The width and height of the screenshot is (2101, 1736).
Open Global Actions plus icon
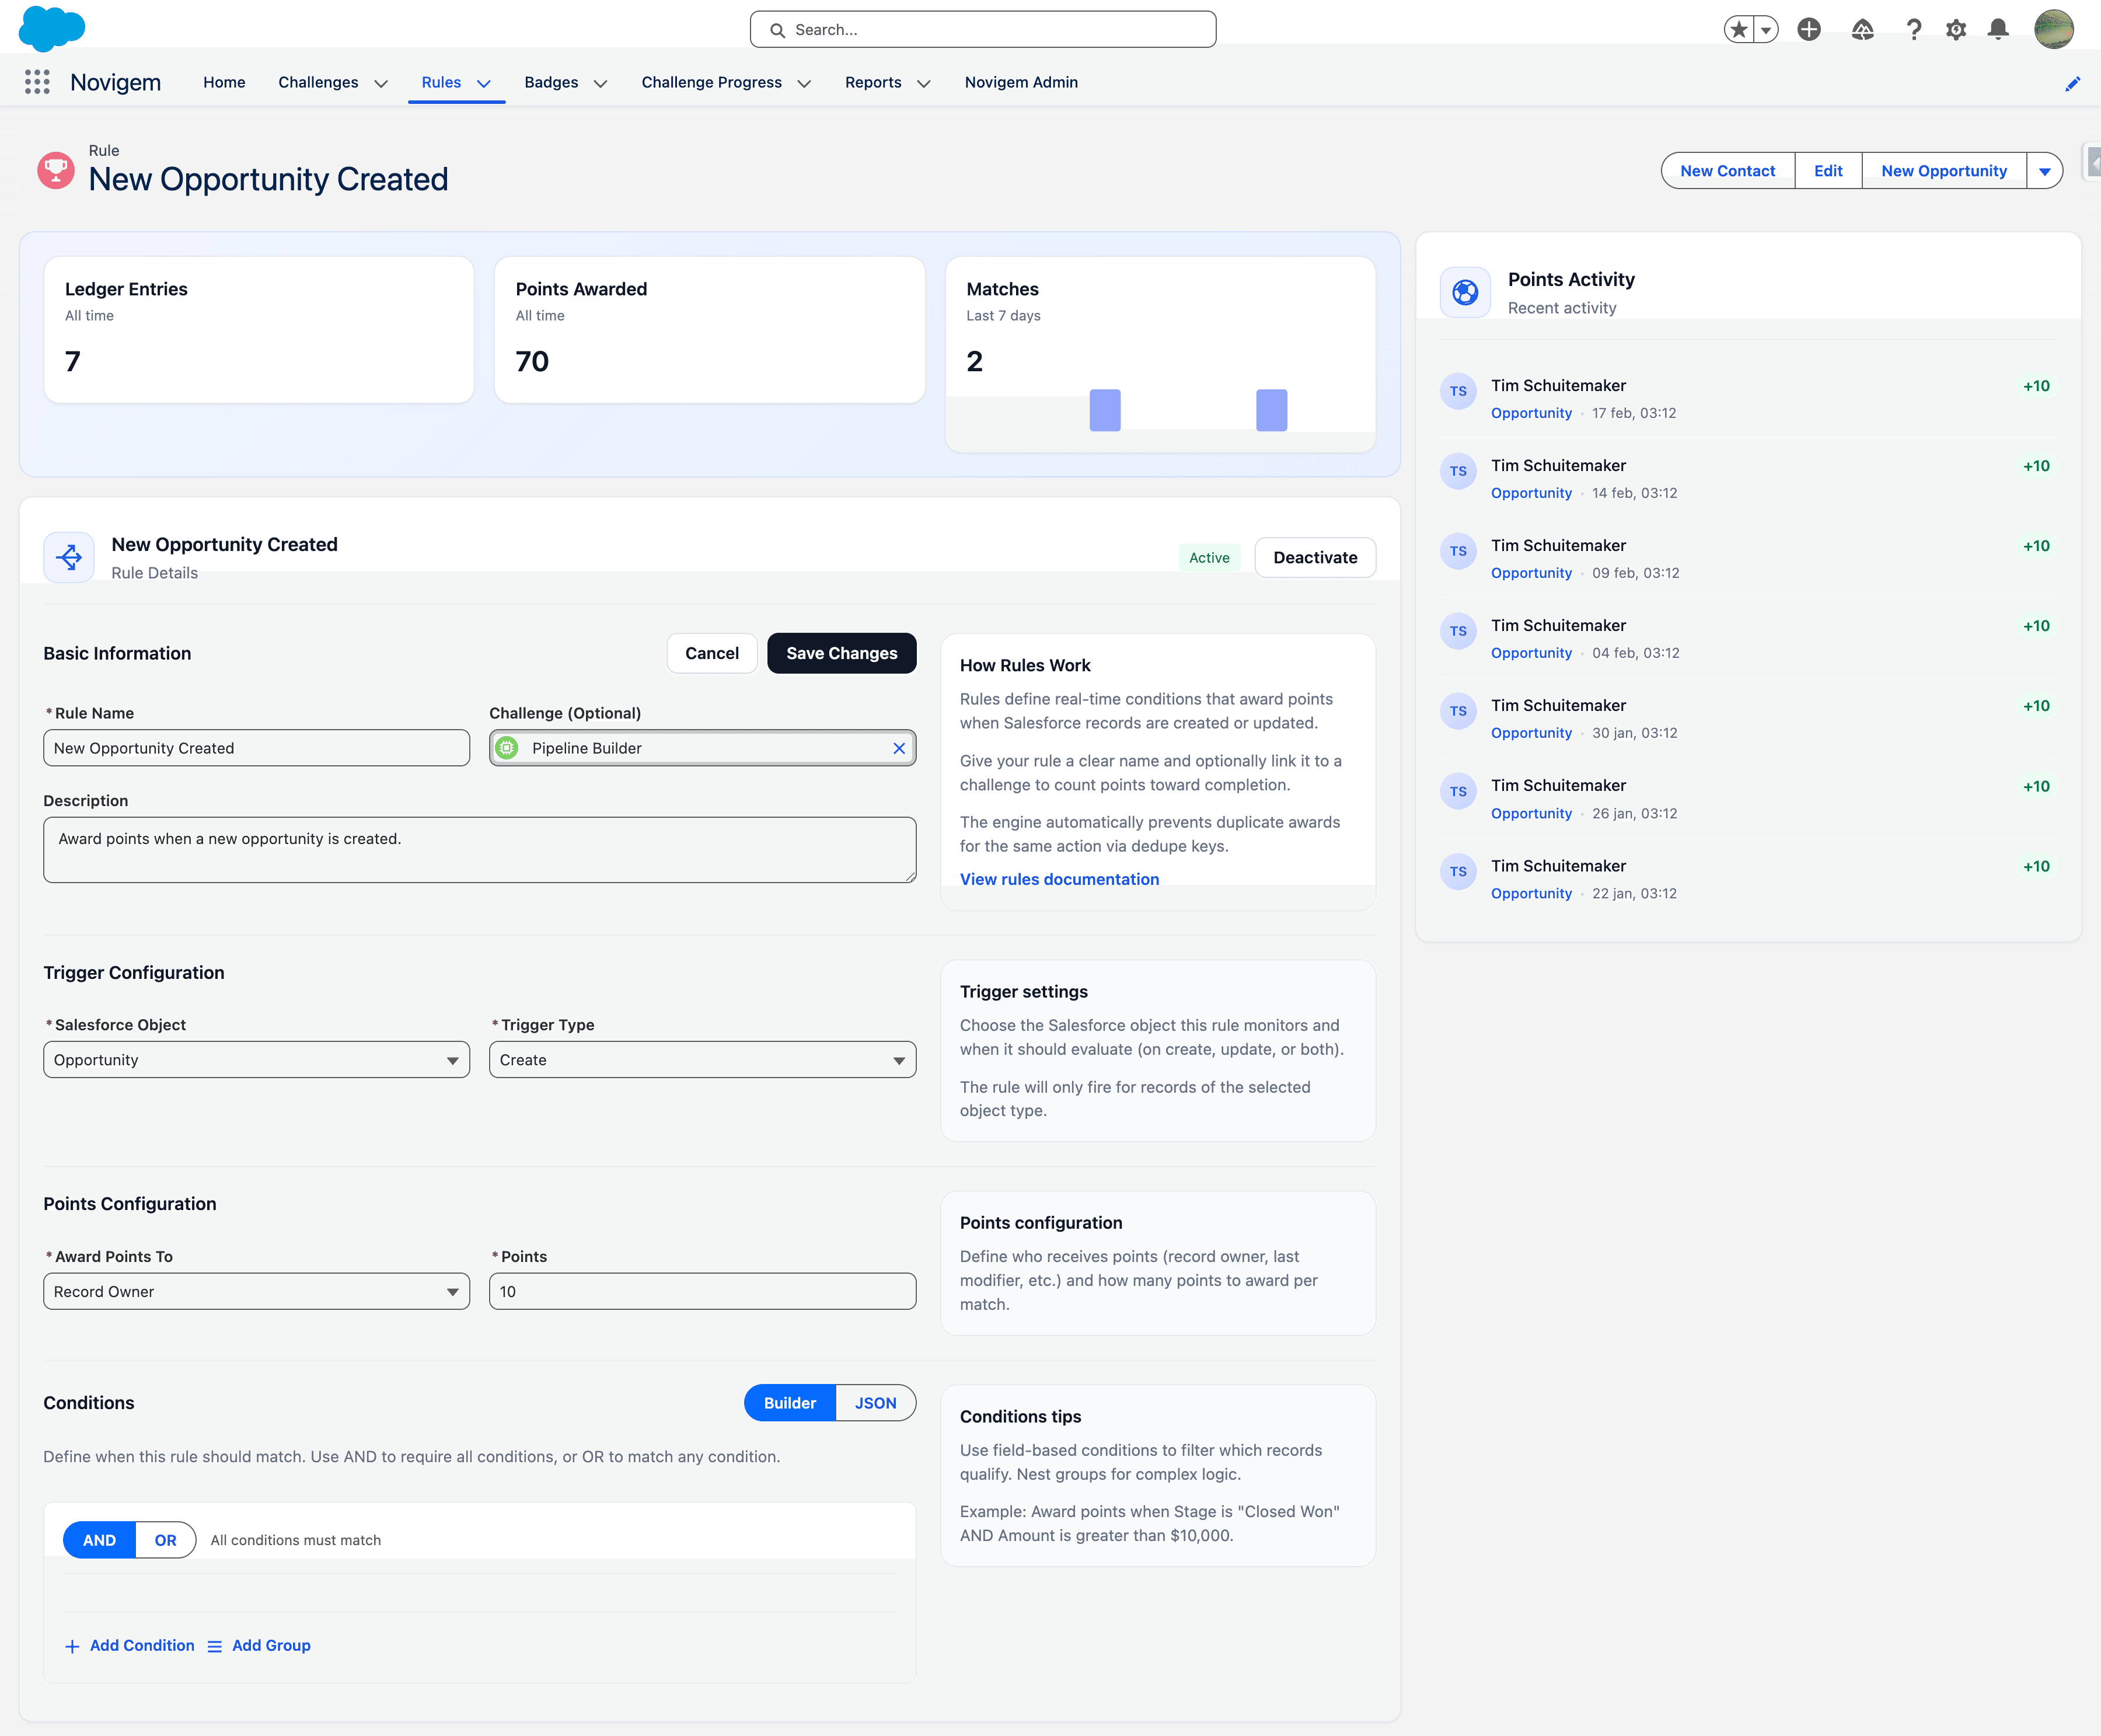click(x=1808, y=30)
